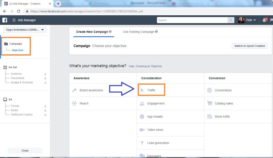This screenshot has height=158, width=273.
Task: Open Additional Creative under Ad
Action: pos(21,115)
